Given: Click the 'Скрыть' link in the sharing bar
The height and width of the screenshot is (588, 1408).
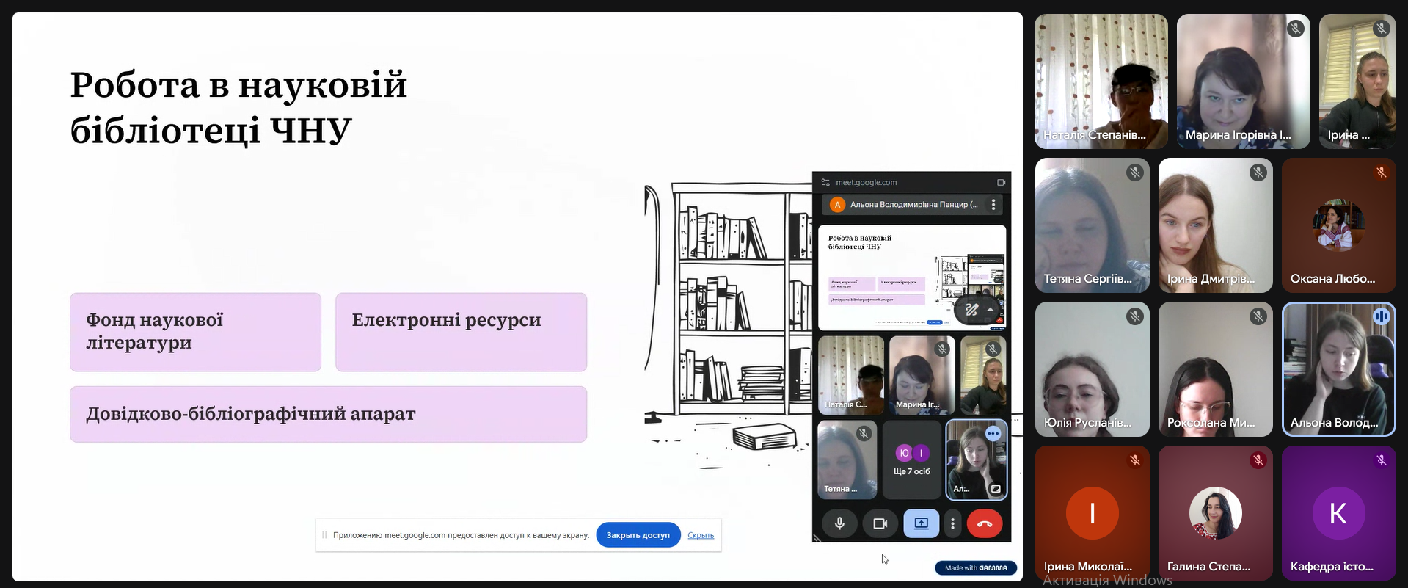Looking at the screenshot, I should click(701, 535).
